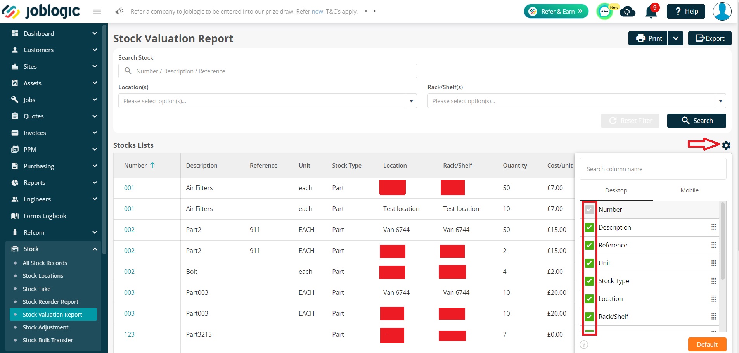Uncheck the Description column checkbox
This screenshot has height=353, width=739.
589,227
